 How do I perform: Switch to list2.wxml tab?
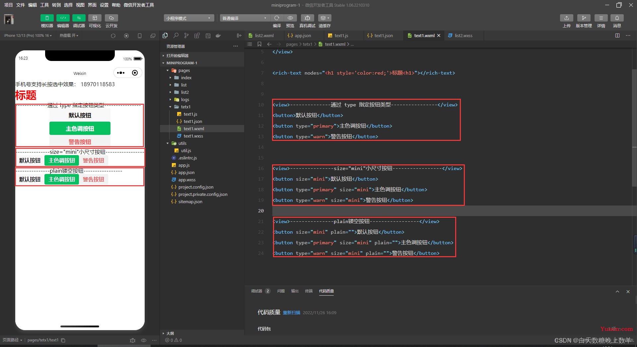tap(264, 35)
